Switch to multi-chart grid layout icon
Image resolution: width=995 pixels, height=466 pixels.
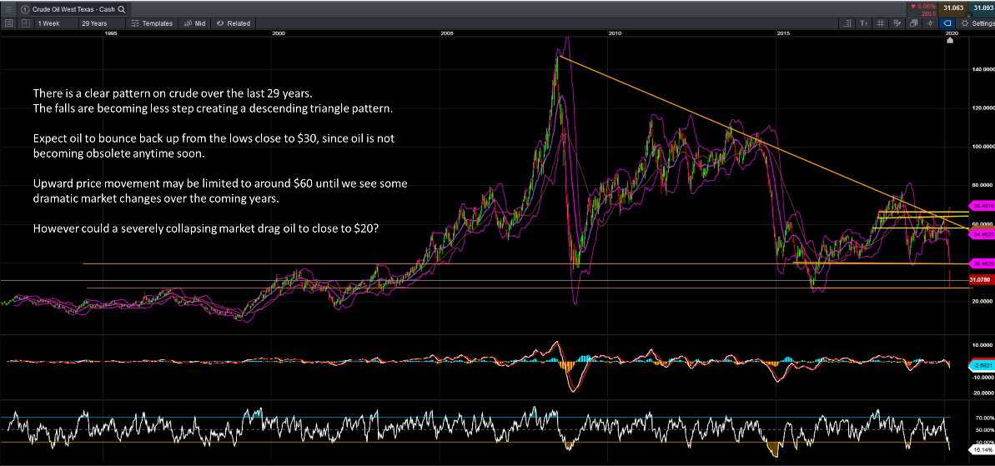coord(24,23)
